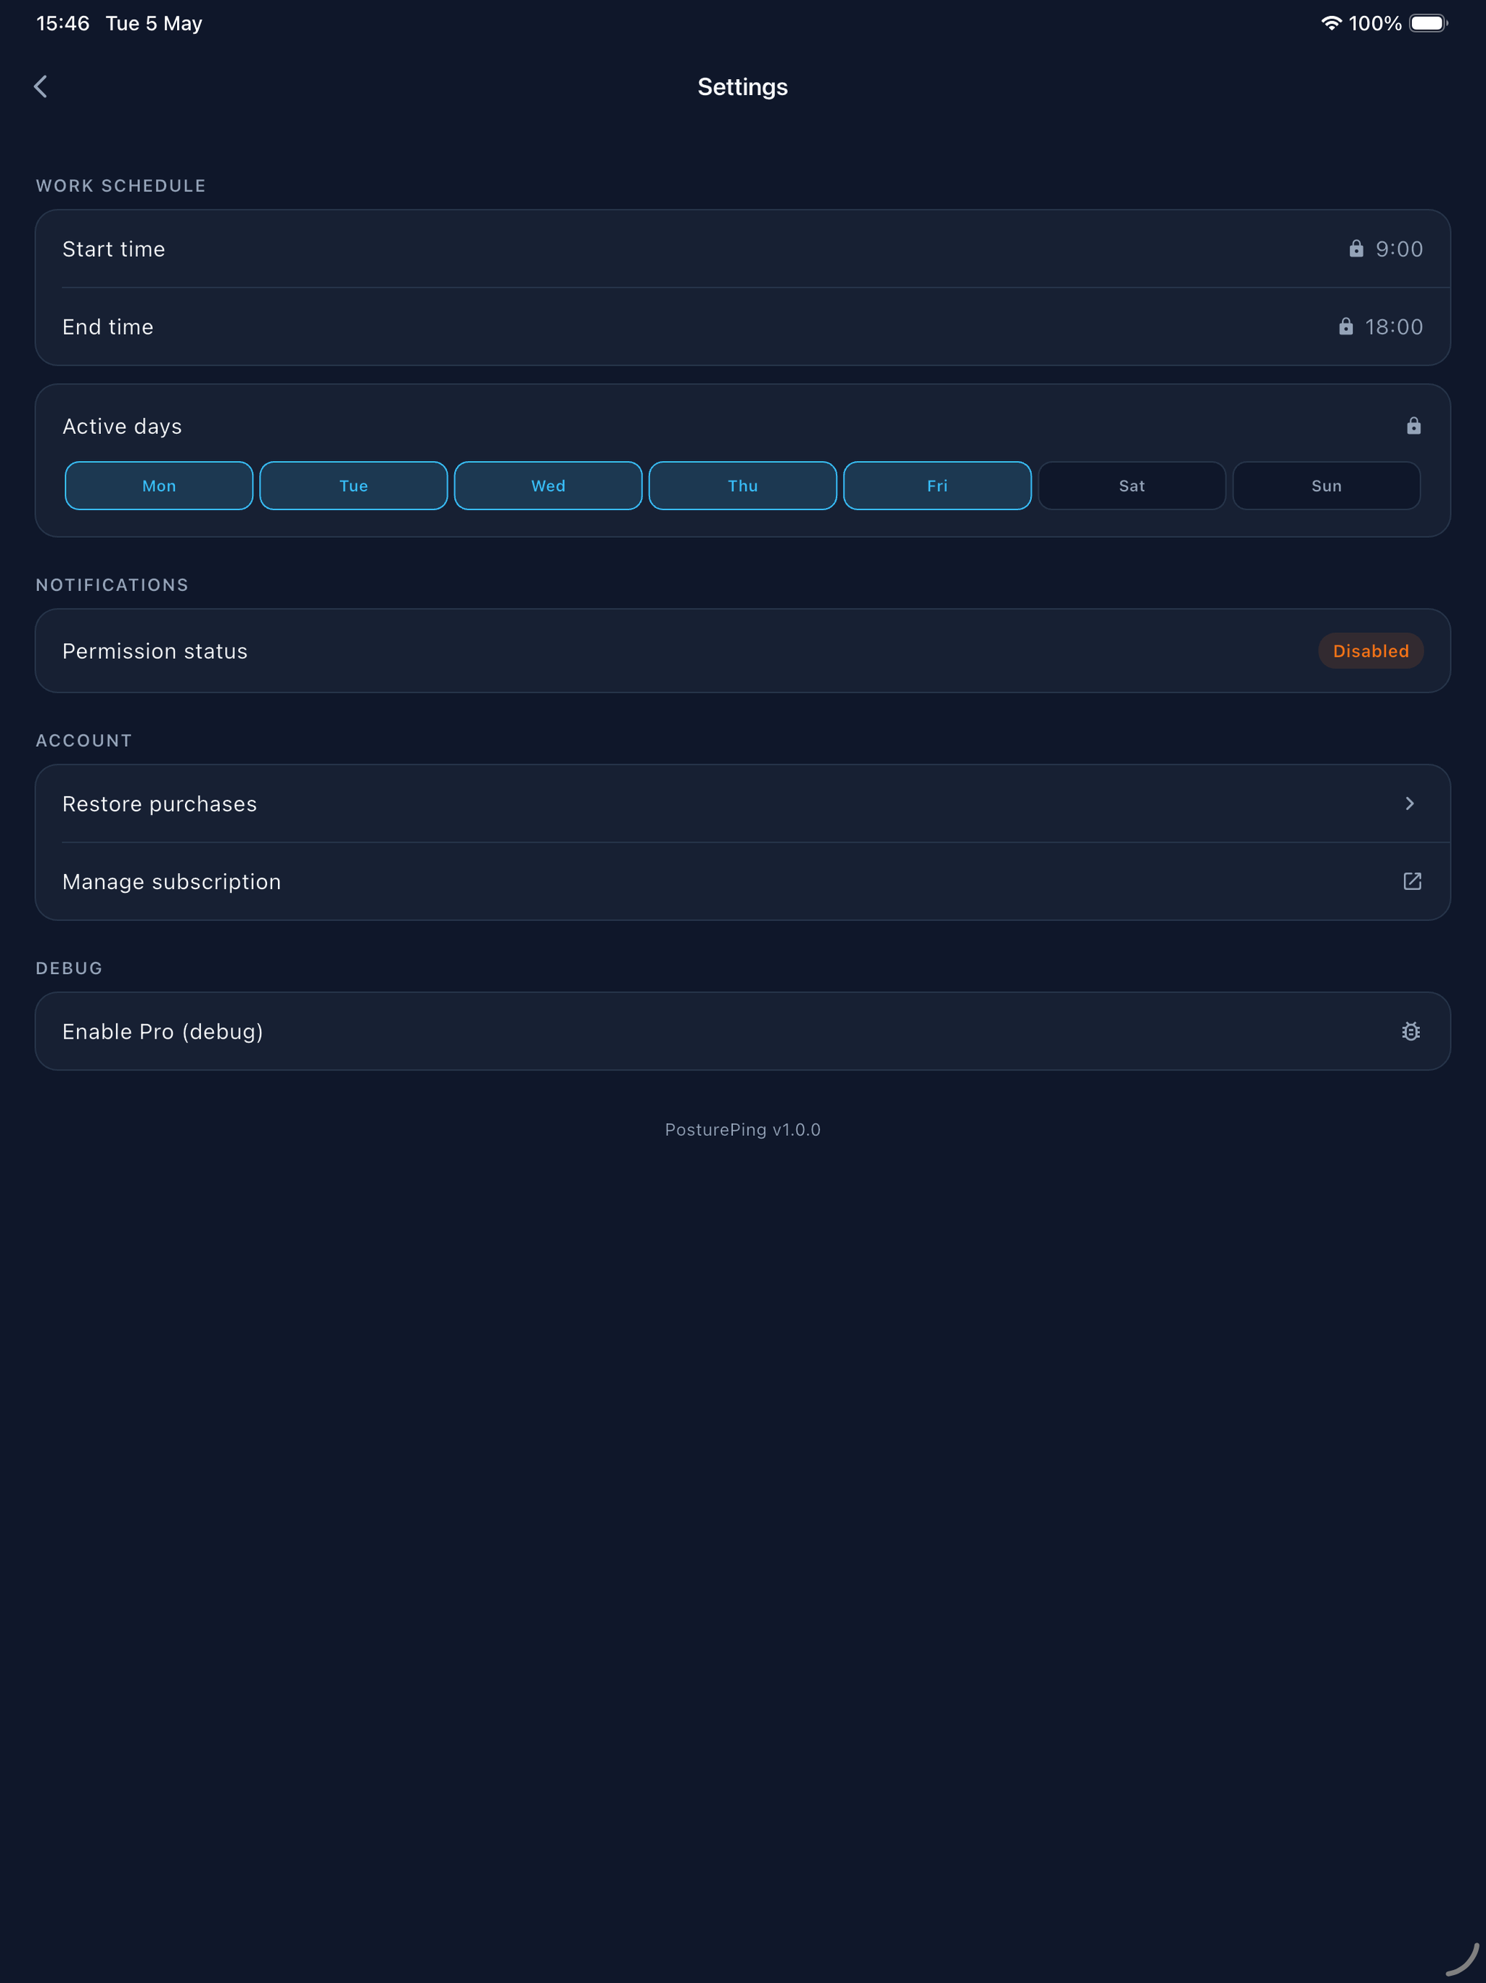Tap the NOTIFICATIONS section header
This screenshot has width=1486, height=1983.
click(112, 584)
